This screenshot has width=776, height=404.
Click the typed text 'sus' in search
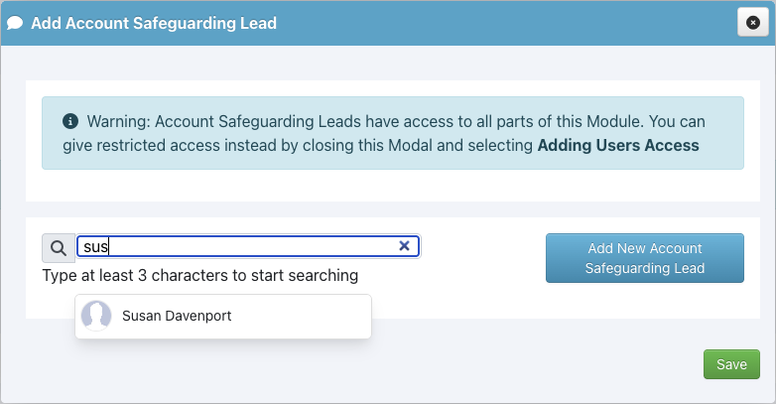click(95, 246)
